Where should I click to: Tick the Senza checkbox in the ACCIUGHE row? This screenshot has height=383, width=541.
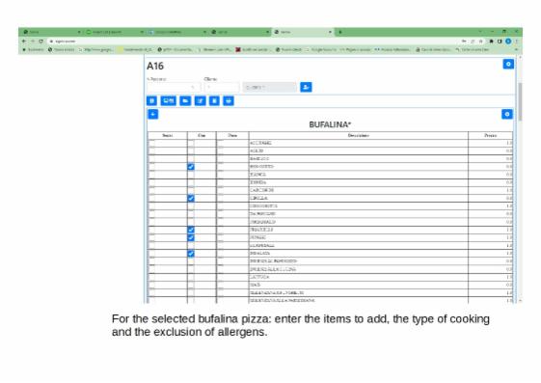pyautogui.click(x=151, y=143)
